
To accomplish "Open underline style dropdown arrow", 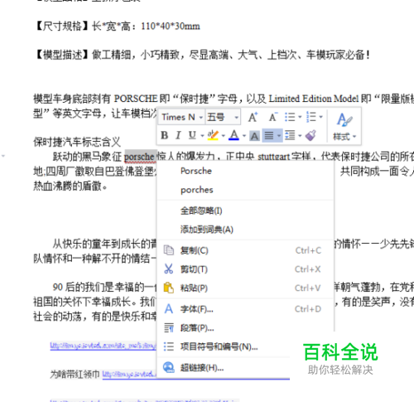I will pos(202,136).
